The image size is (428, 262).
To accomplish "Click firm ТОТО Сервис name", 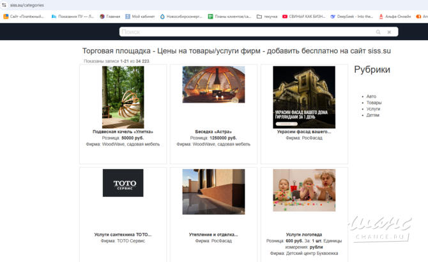I will pos(131,241).
